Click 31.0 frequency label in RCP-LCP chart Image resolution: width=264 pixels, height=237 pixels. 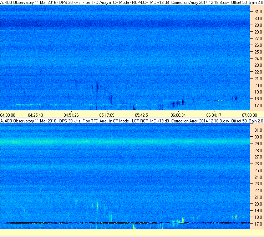click(258, 12)
